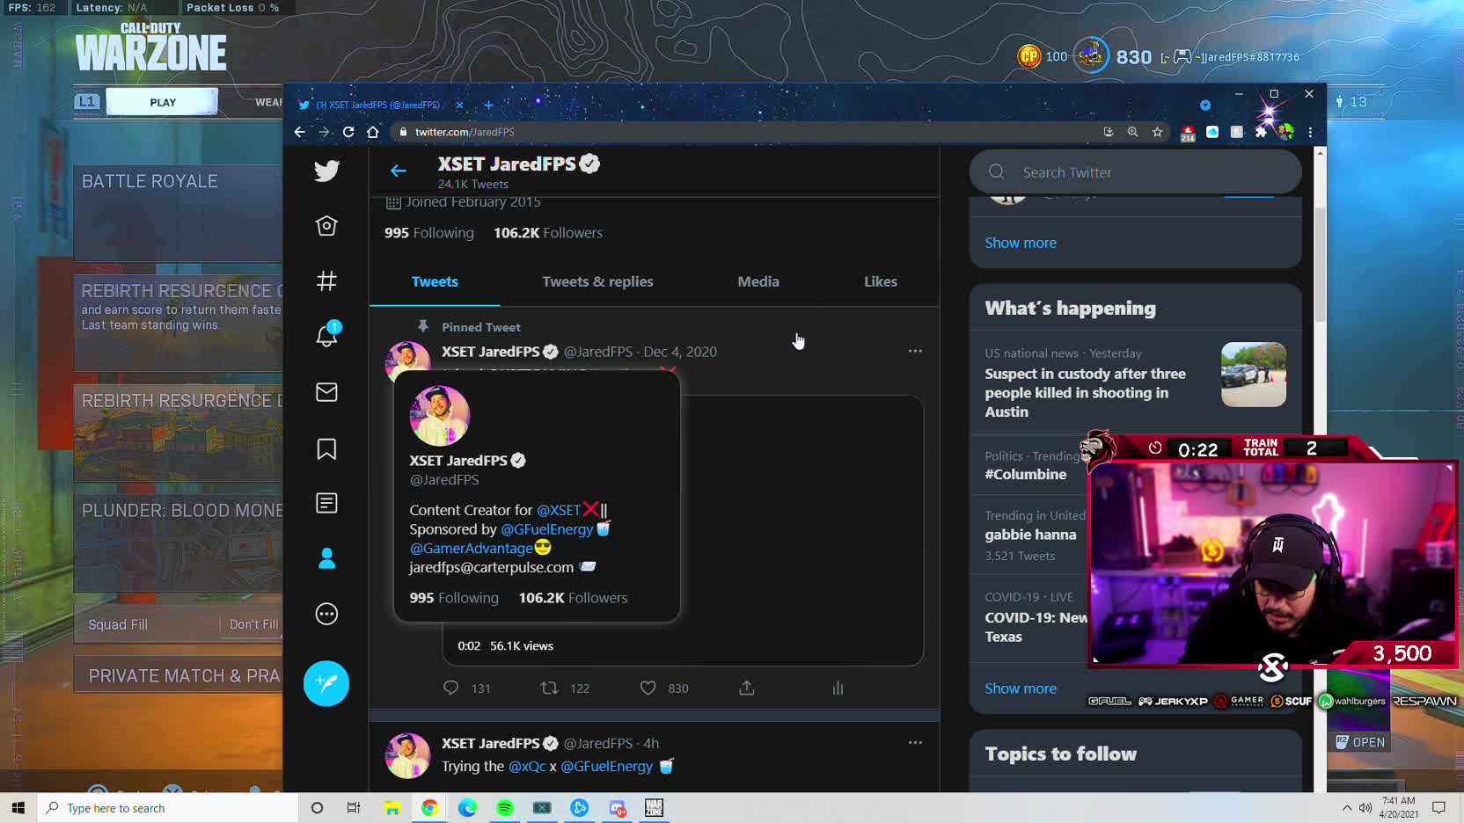Image resolution: width=1464 pixels, height=823 pixels.
Task: Click the Search Twitter field
Action: click(x=1135, y=172)
